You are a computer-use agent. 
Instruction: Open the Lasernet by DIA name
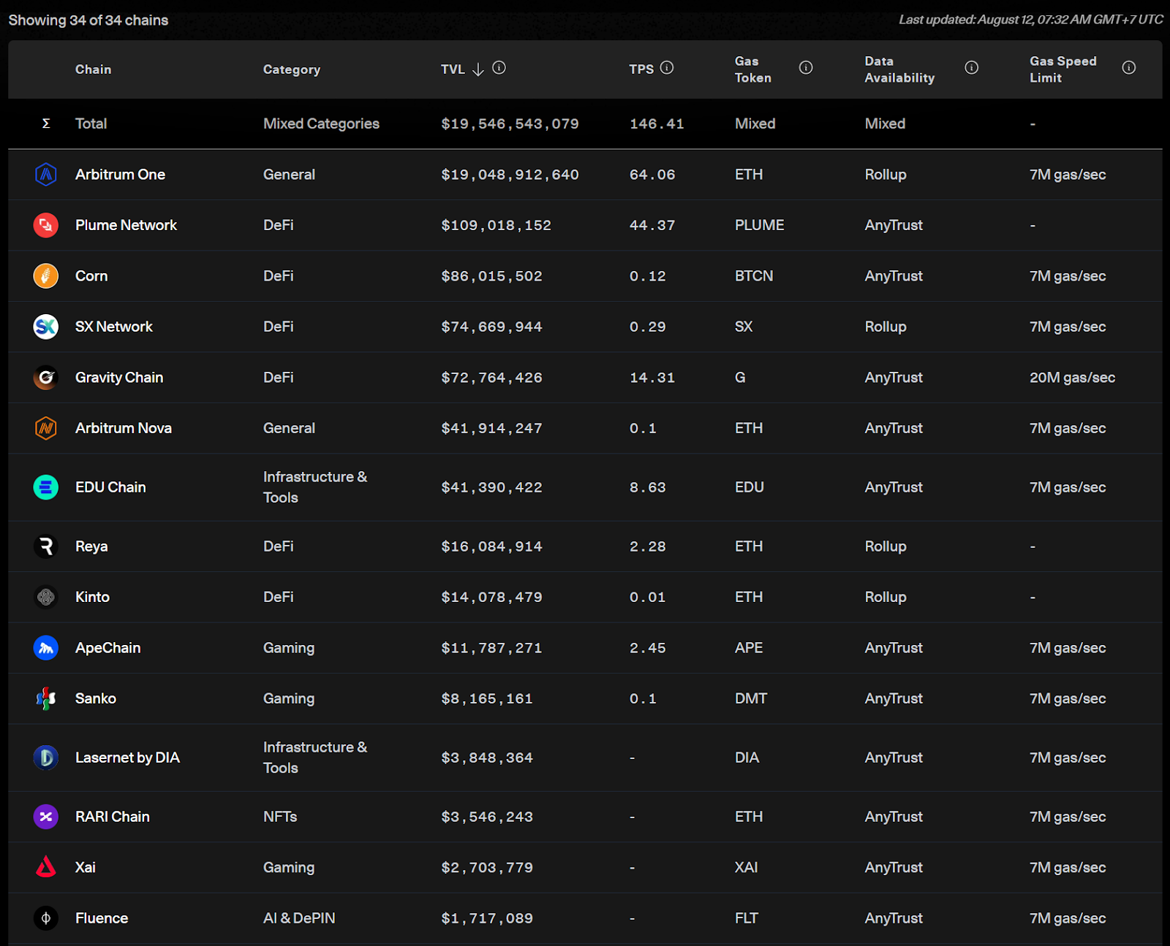tap(127, 758)
